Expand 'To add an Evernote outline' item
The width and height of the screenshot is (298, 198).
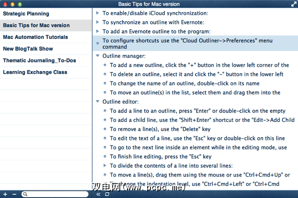point(97,31)
